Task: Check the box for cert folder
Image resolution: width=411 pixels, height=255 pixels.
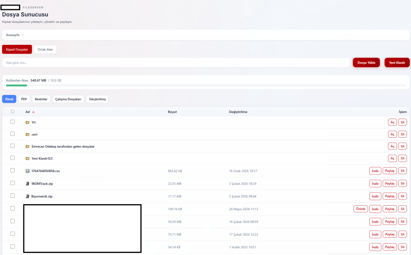Action: [12, 134]
